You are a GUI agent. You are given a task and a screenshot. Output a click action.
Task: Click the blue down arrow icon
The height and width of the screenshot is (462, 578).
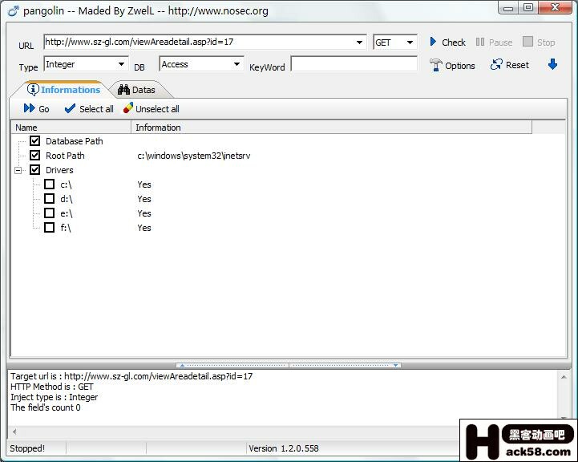click(552, 65)
